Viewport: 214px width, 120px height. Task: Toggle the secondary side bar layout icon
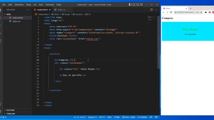pyautogui.click(x=138, y=4)
